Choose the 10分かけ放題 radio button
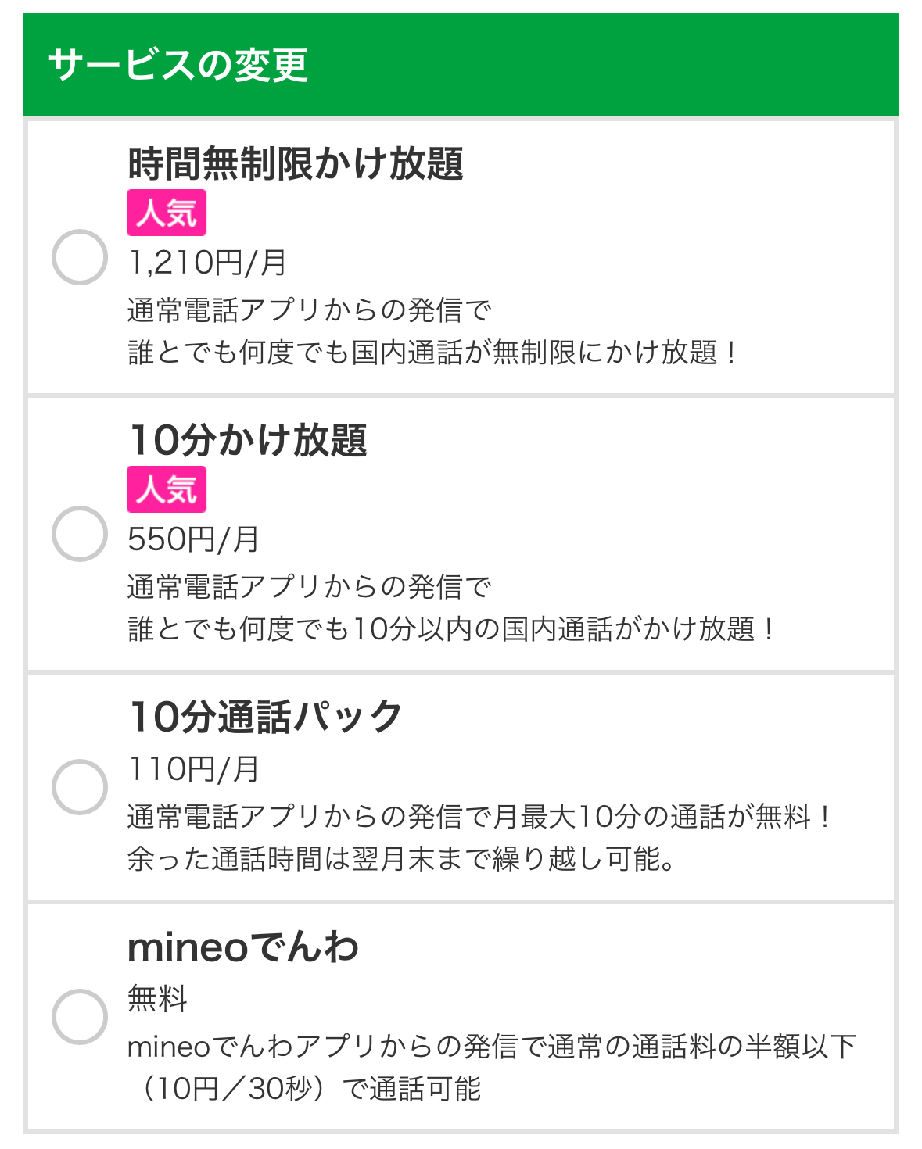922x1149 pixels. 80,534
